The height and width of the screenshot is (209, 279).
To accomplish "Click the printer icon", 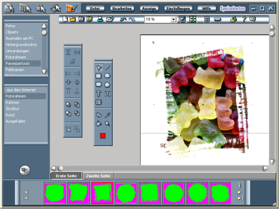I will 100,19.
